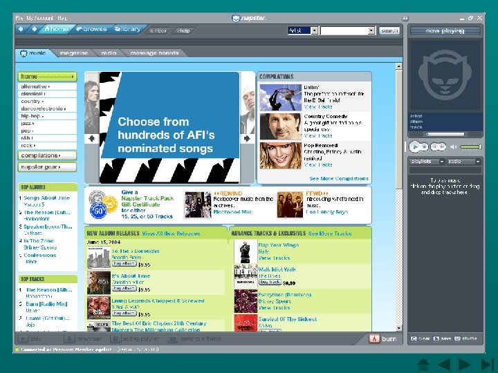Screen dimensions: 498x373
Task: Open Songs About Jane in Top Albums
Action: point(47,198)
